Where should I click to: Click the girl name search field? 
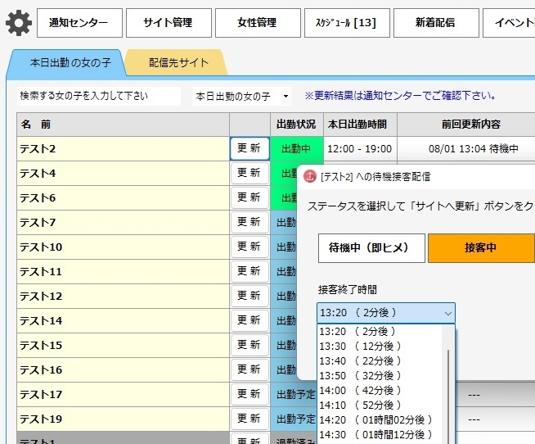[x=99, y=96]
